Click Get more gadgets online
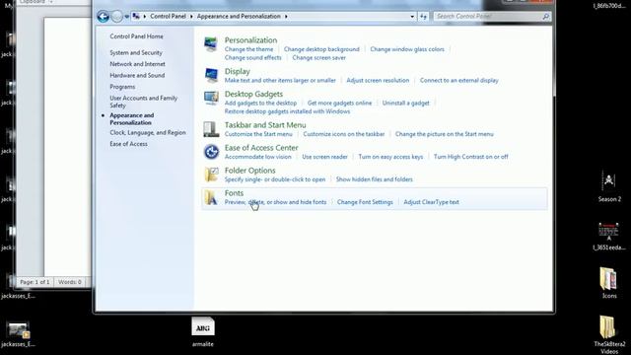Screen dimensions: 631x355 coord(339,103)
